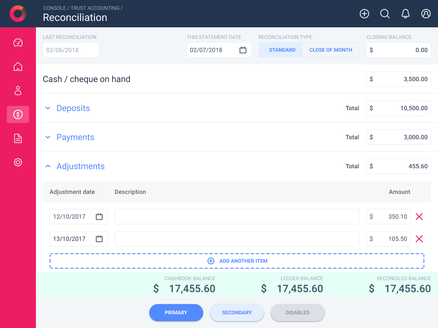Edit the Cash / cheque on hand amount
This screenshot has width=438, height=328.
[398, 79]
